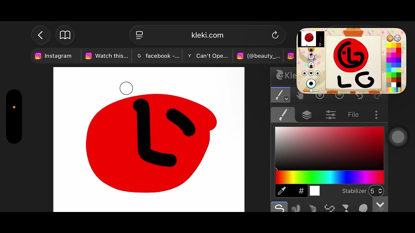Image resolution: width=415 pixels, height=233 pixels.
Task: Switch to the Instagram tab
Action: pyautogui.click(x=53, y=56)
